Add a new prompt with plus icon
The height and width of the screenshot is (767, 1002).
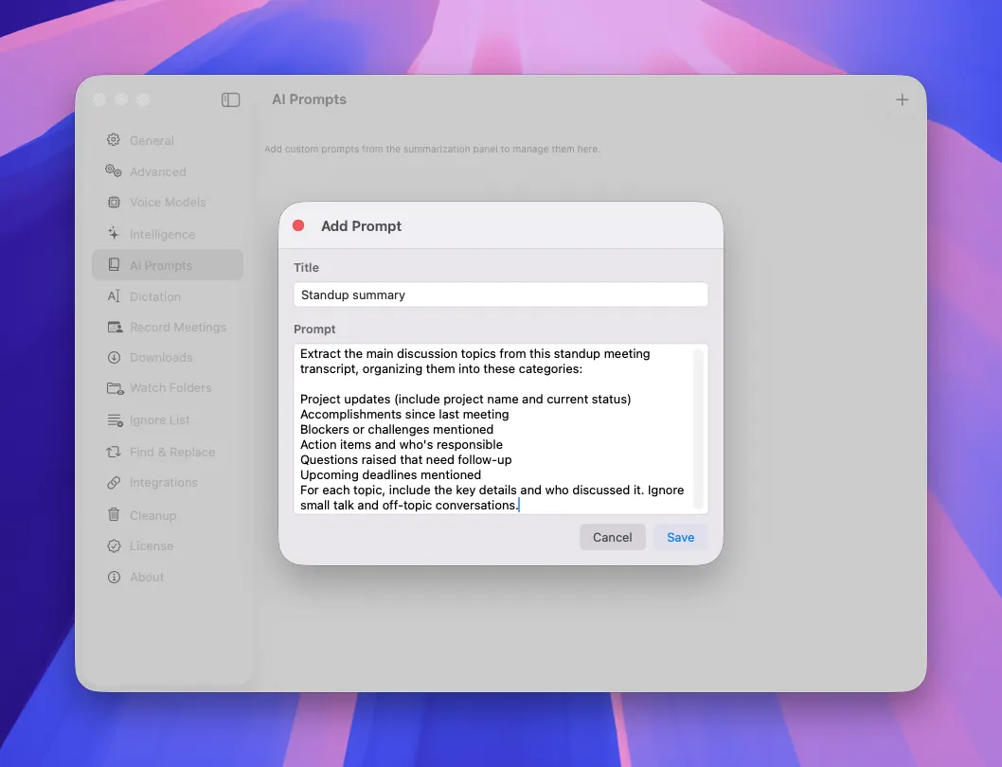pyautogui.click(x=902, y=99)
